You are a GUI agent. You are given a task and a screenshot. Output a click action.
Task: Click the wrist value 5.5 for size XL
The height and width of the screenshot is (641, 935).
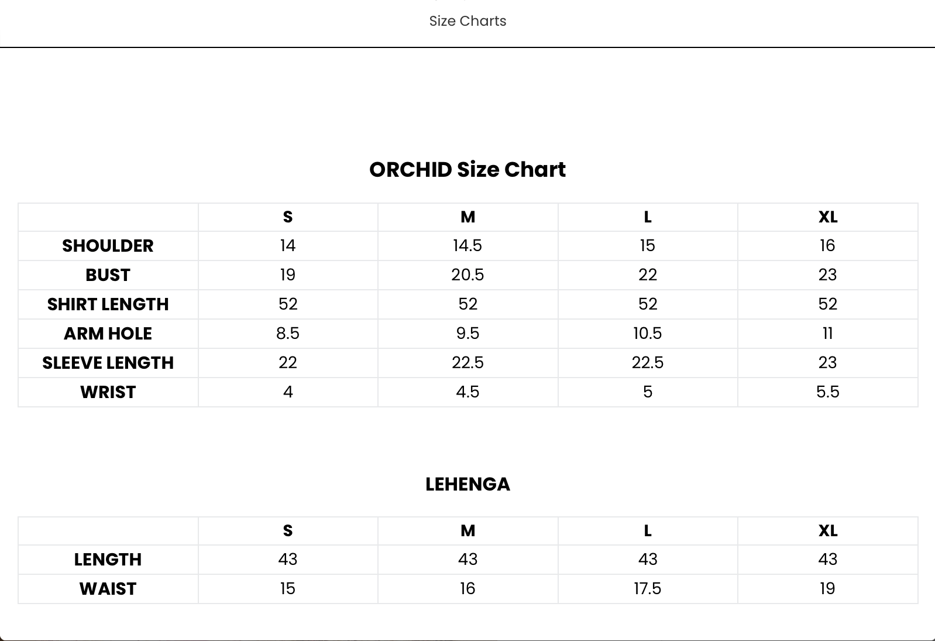point(827,392)
